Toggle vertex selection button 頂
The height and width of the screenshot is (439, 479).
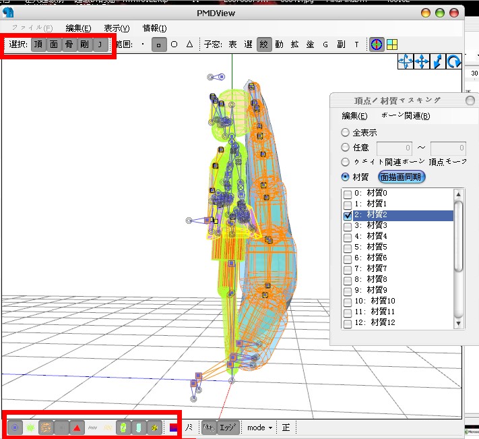tap(38, 45)
